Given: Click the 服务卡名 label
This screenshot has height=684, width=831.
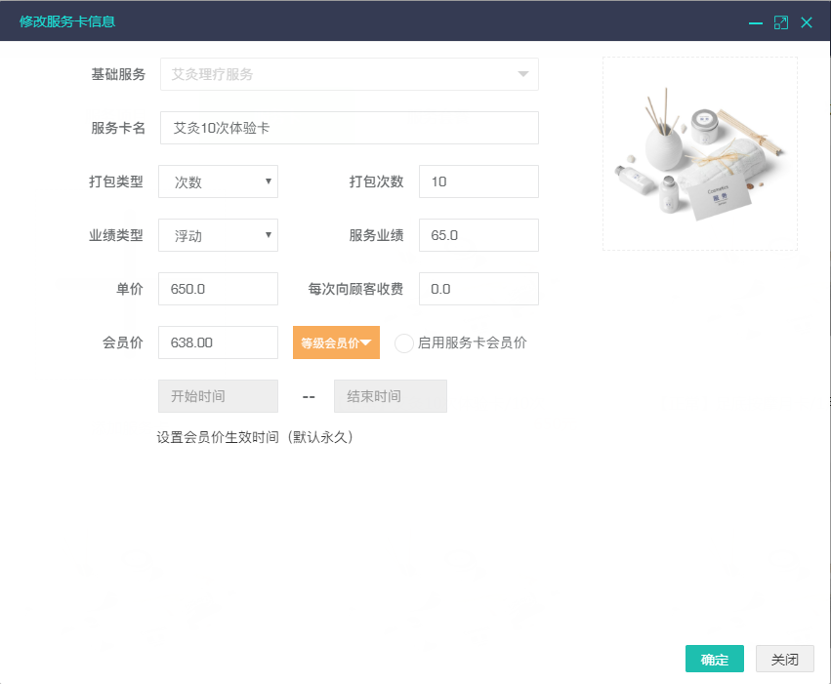Looking at the screenshot, I should click(x=118, y=128).
